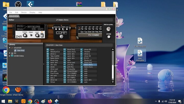The image size is (184, 104).
Task: Click the patch list scrollbar thumb
Action: point(113,72)
